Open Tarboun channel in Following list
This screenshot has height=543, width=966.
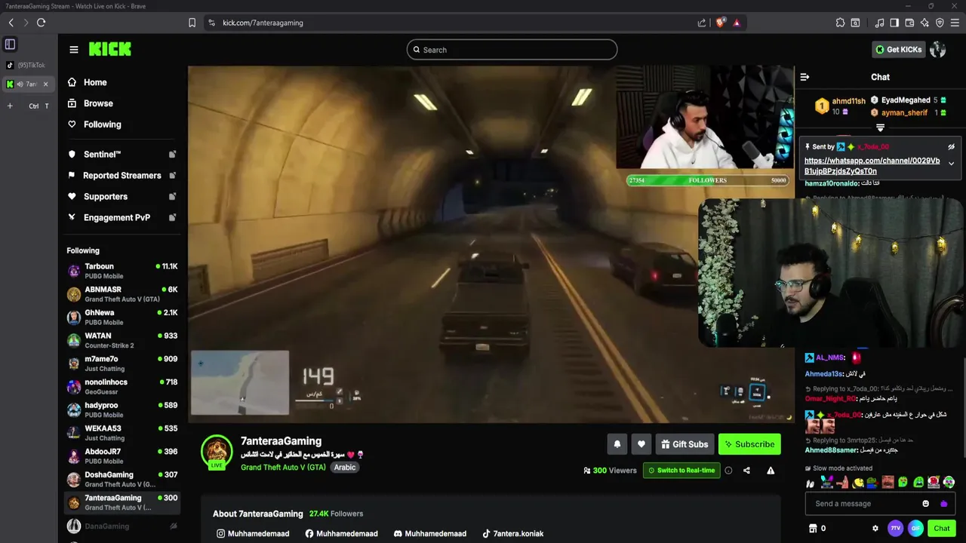tap(122, 271)
